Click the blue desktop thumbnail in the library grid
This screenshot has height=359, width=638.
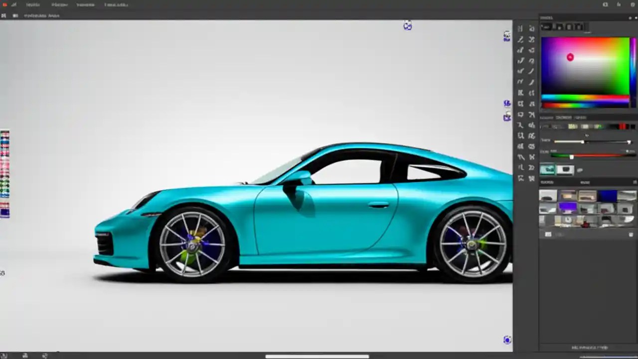coord(608,197)
